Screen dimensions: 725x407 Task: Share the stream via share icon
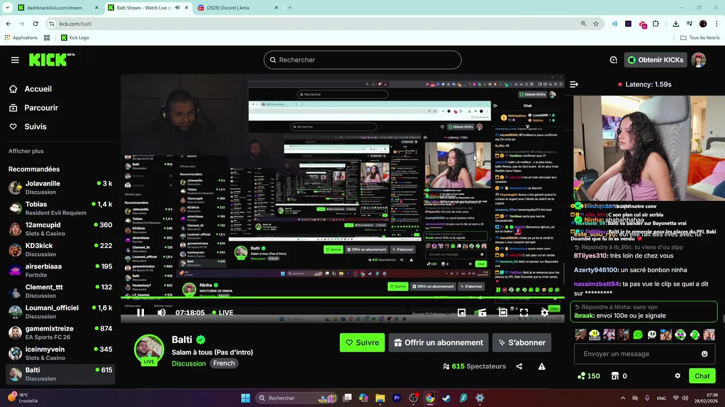(519, 366)
